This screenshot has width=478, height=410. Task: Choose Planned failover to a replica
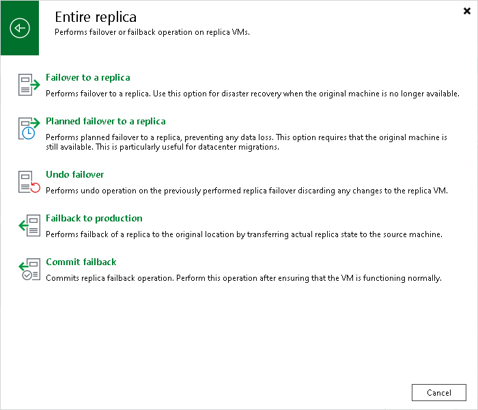[x=105, y=121]
